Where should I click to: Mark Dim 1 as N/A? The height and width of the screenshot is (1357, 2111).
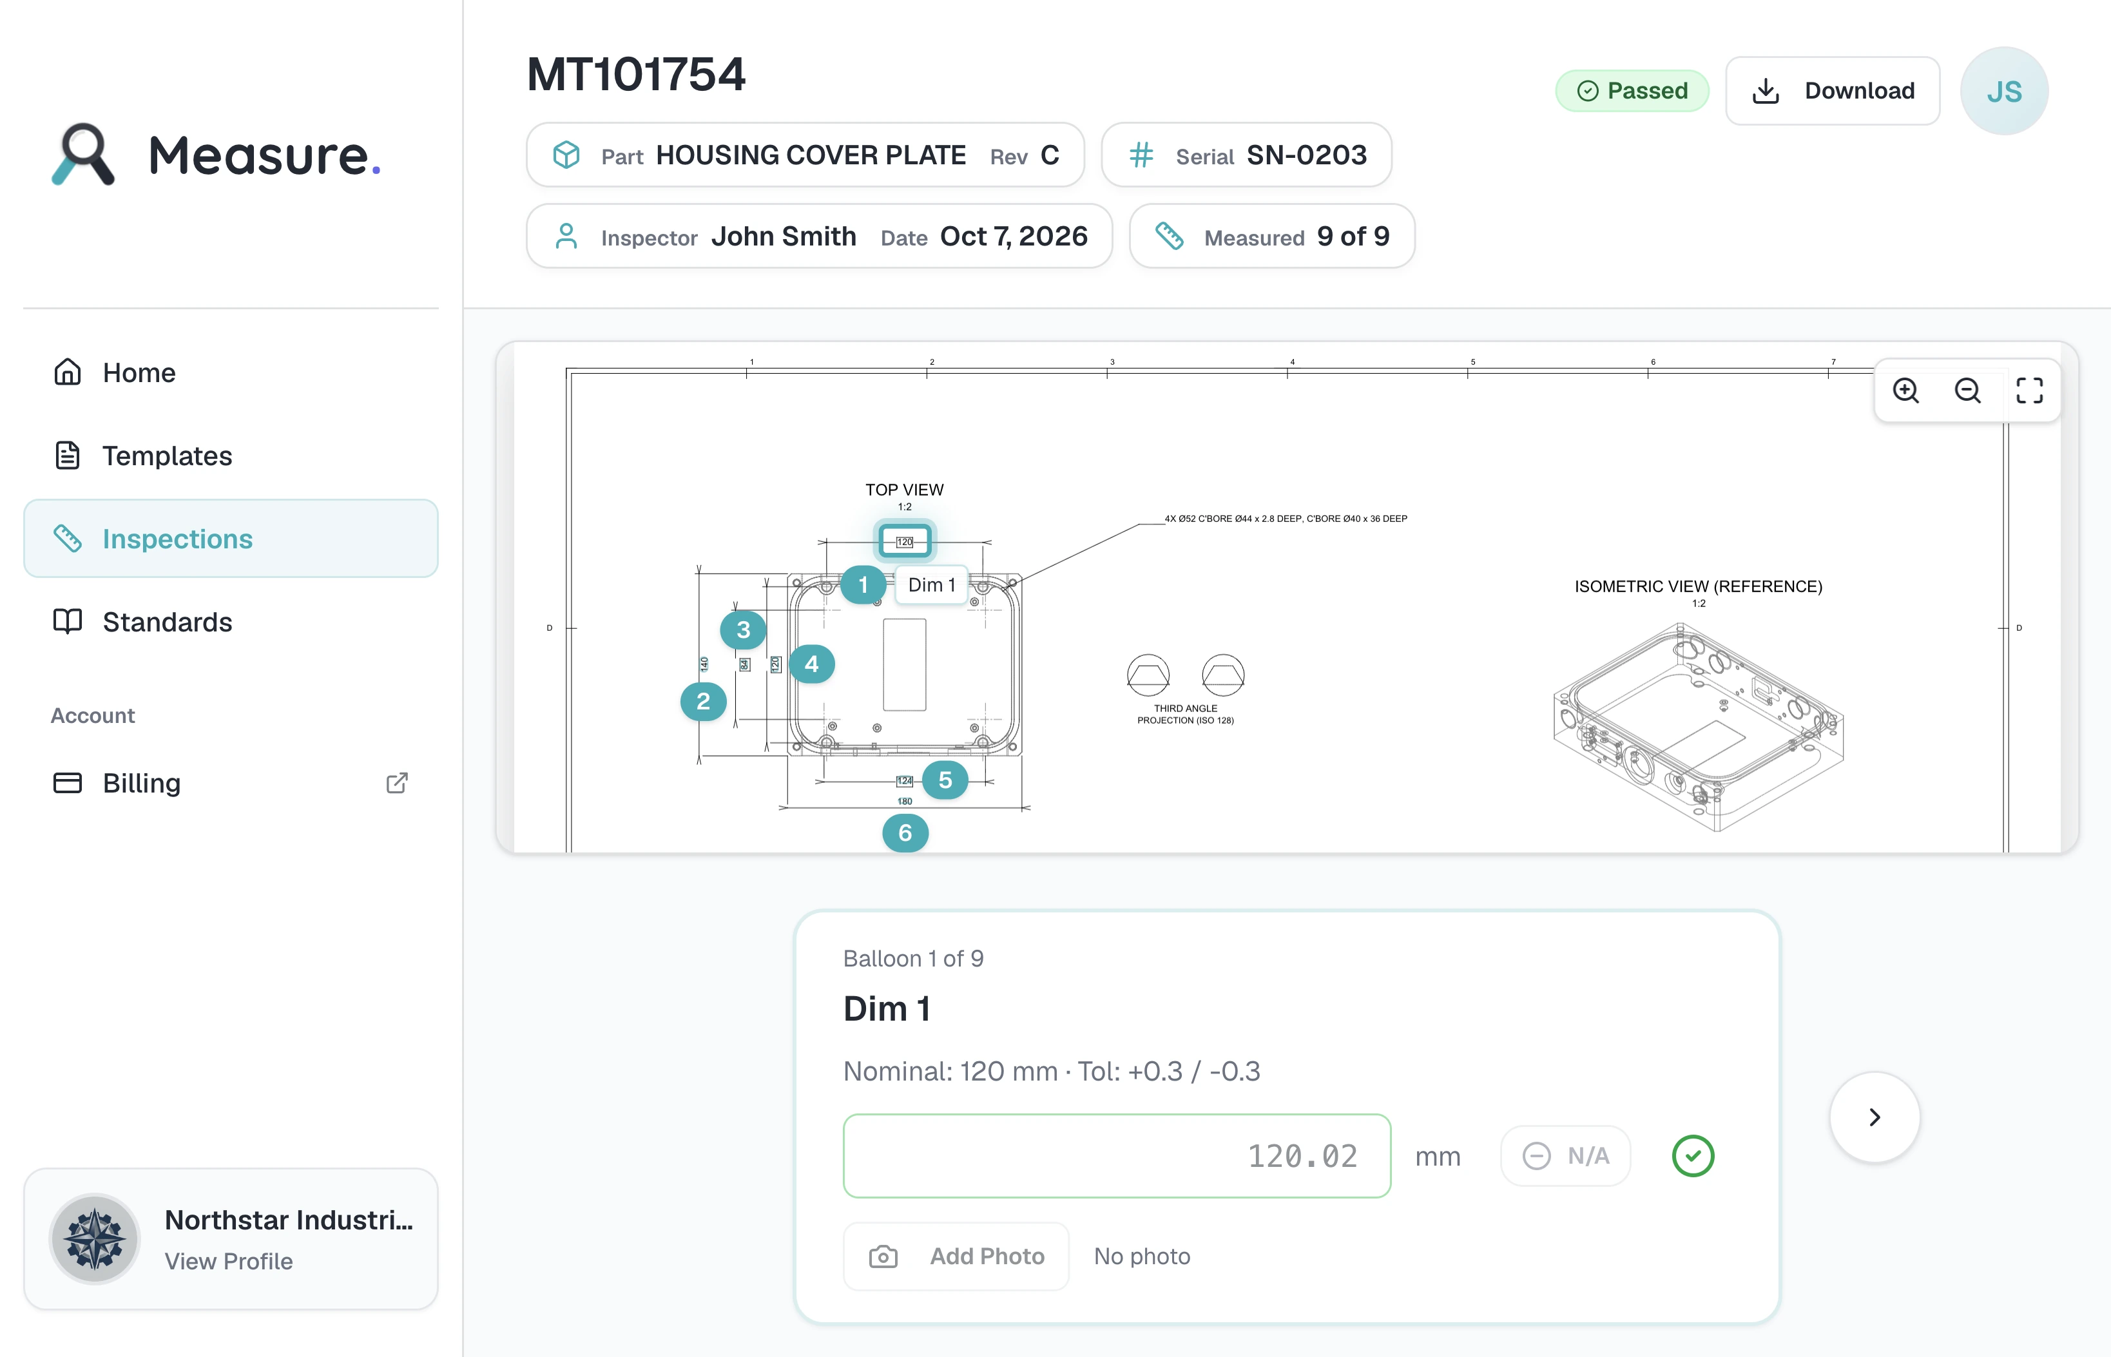point(1566,1155)
